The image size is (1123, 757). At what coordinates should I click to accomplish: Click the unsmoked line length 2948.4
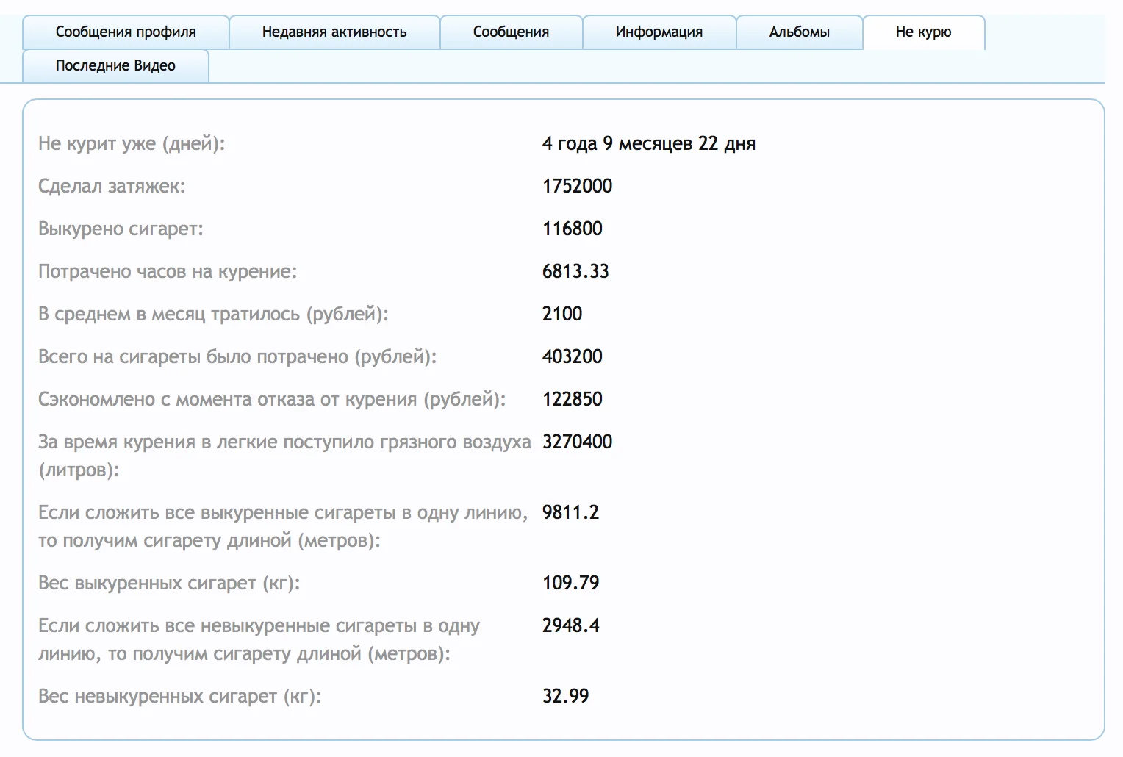pyautogui.click(x=571, y=625)
